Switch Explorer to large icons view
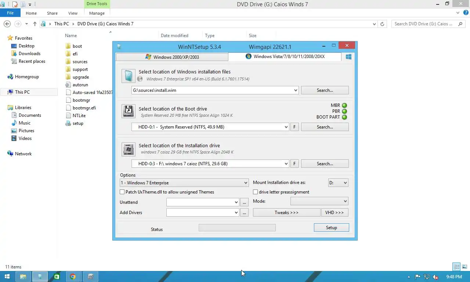 464,267
